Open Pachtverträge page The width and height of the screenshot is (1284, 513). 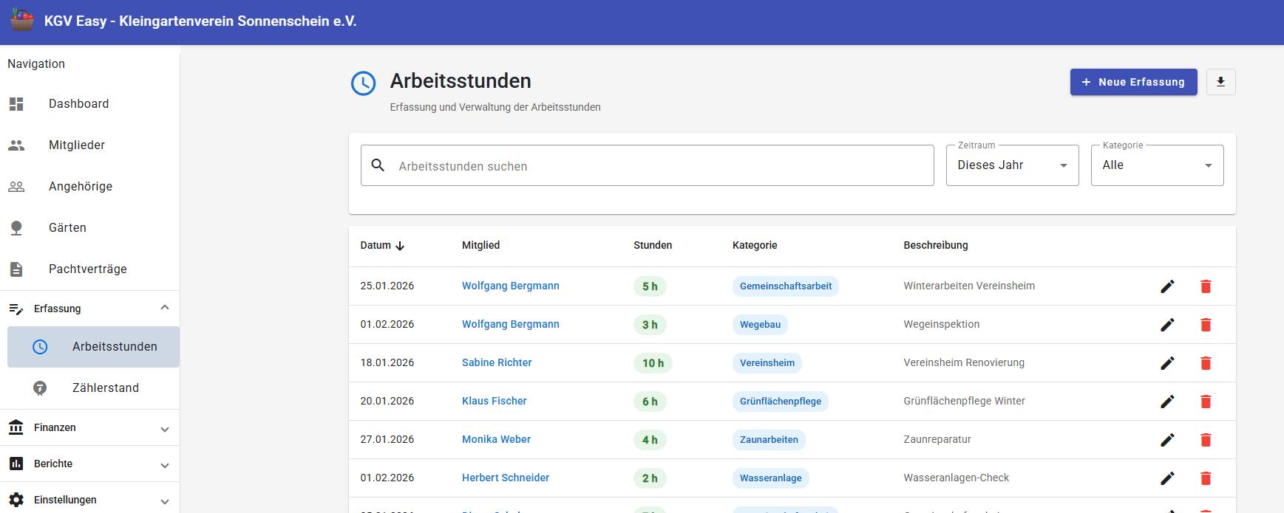click(89, 269)
